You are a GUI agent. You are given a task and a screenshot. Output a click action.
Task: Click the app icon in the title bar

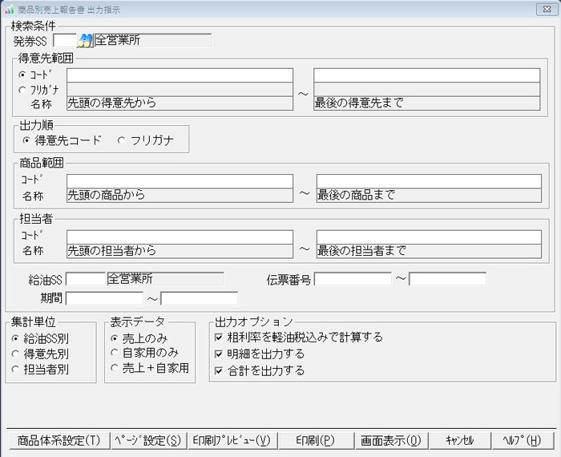click(9, 8)
